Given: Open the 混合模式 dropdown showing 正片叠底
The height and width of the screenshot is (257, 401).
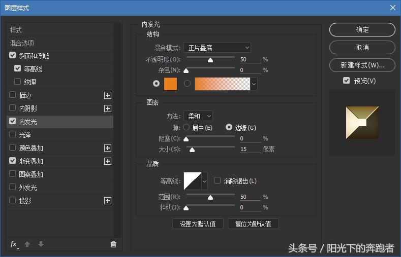Looking at the screenshot, I should 218,48.
